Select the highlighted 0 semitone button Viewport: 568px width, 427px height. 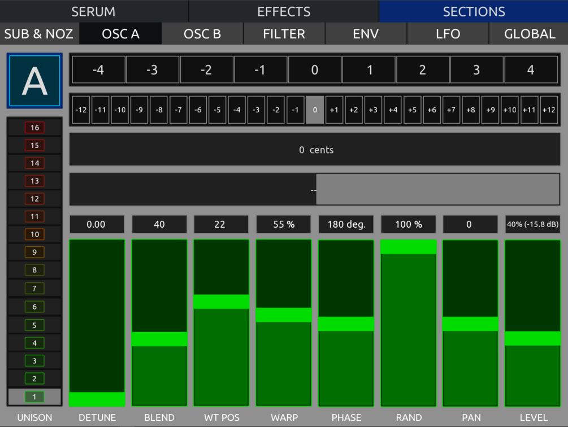(x=315, y=110)
